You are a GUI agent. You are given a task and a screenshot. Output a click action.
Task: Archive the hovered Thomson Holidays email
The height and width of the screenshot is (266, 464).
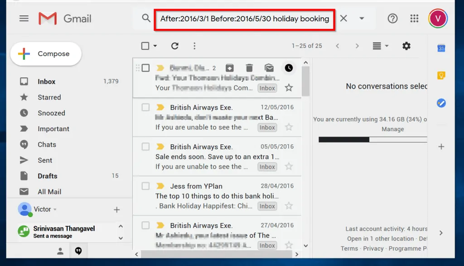[230, 68]
